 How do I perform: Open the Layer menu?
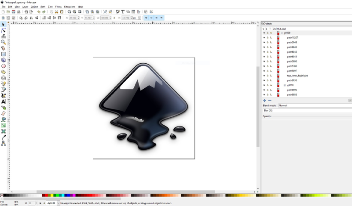25,7
